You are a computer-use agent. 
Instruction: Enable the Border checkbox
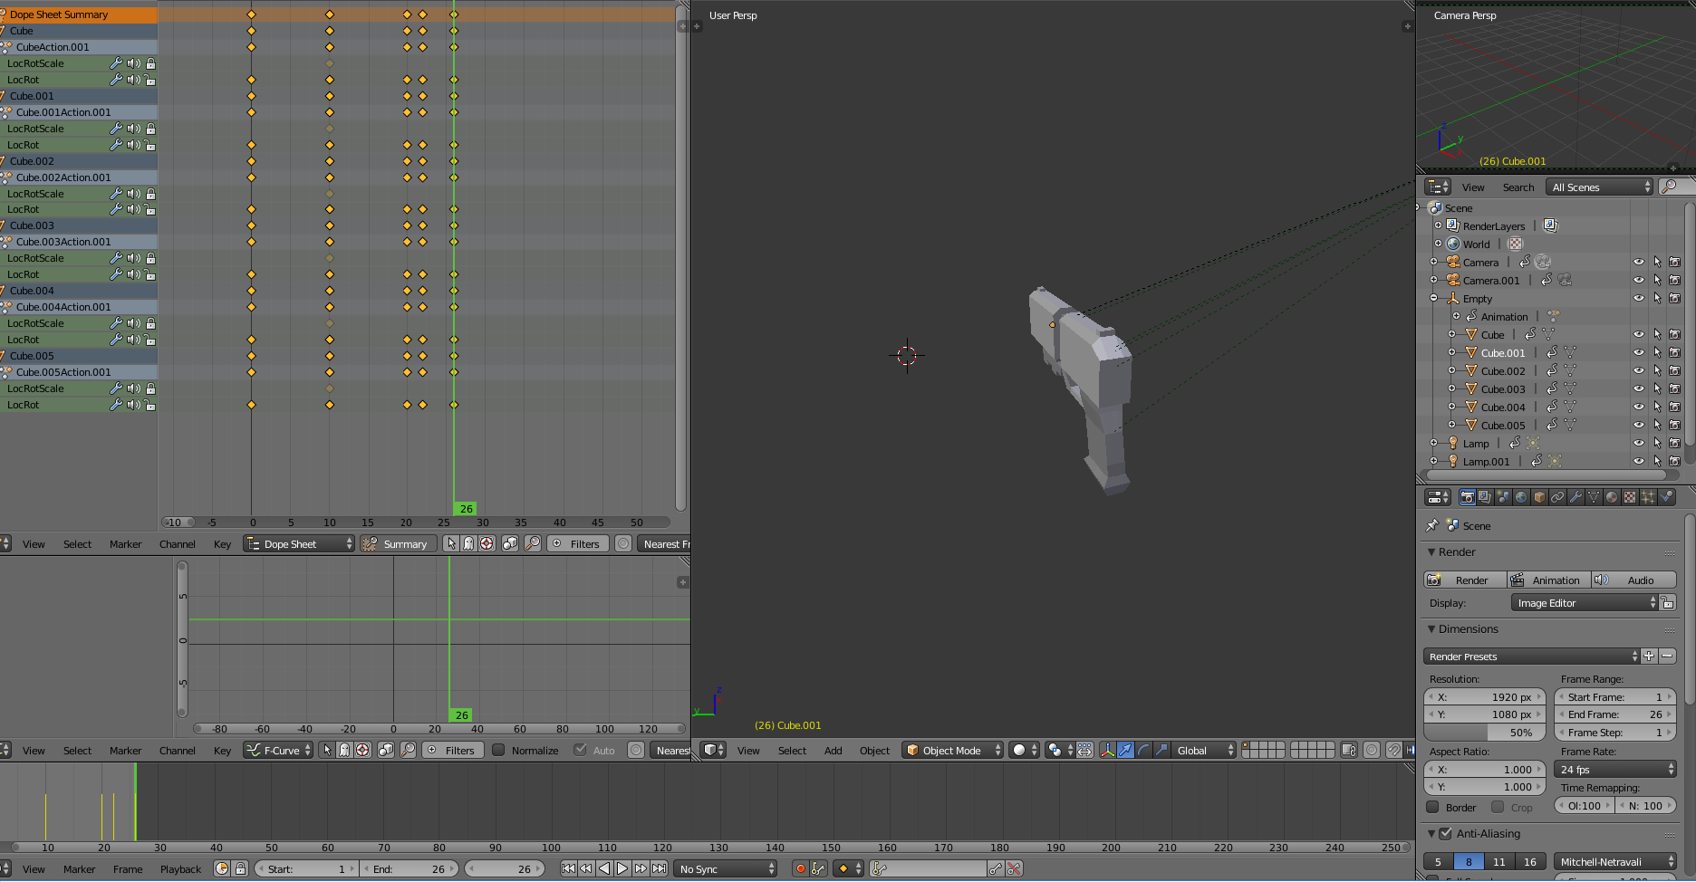[1432, 806]
